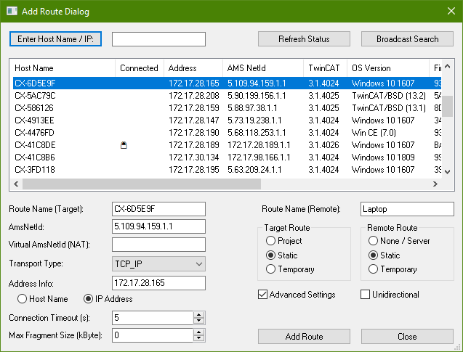The width and height of the screenshot is (463, 352).
Task: Click OS cell TwinCAT/BSD (13.2)
Action: (389, 96)
